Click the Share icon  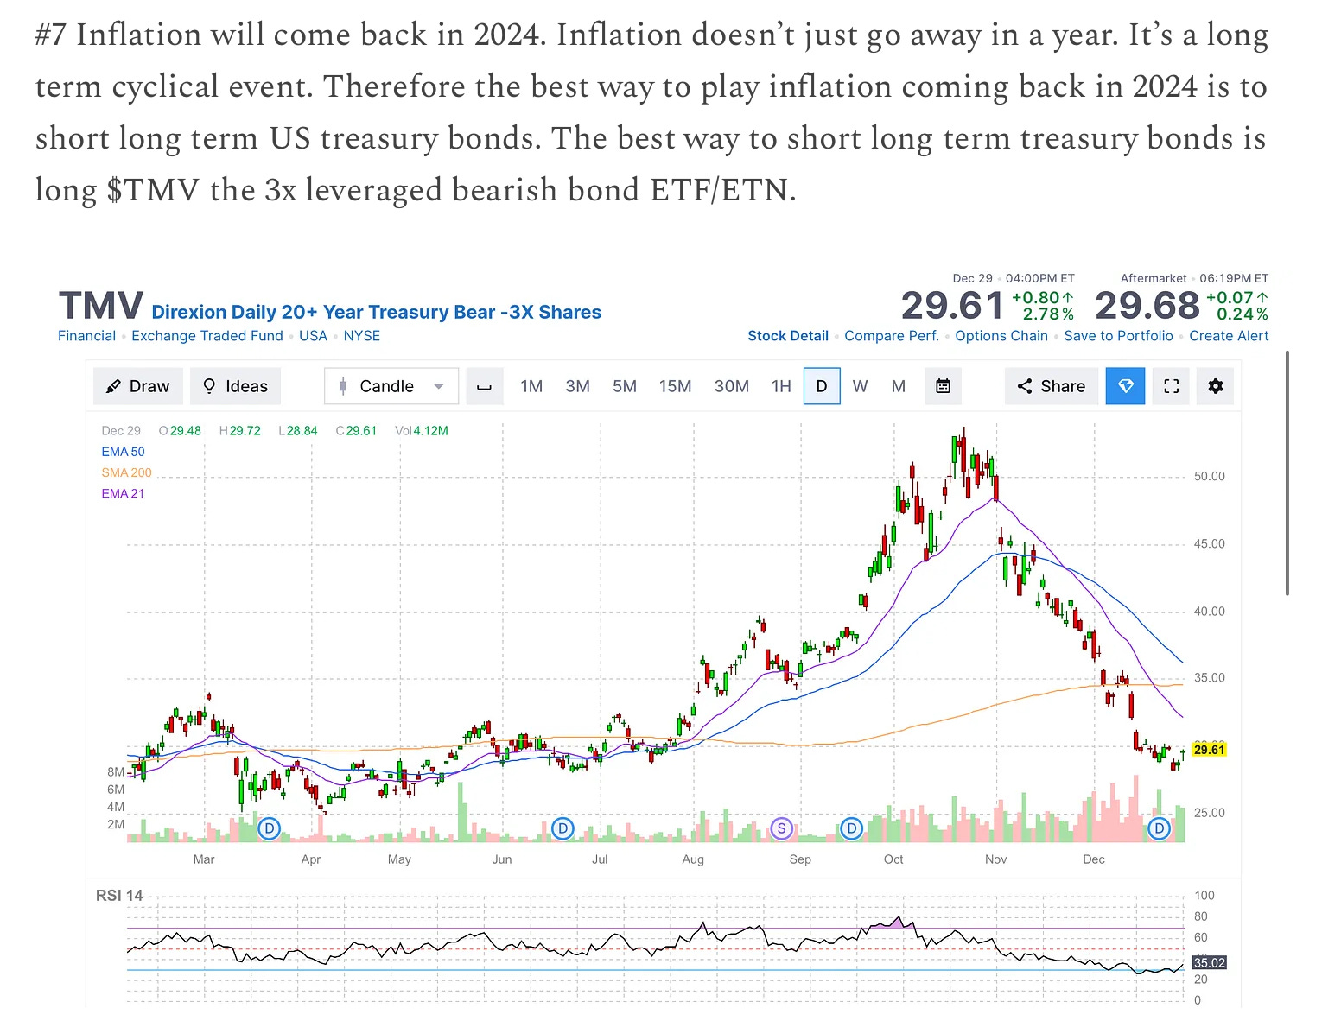[x=1051, y=386]
